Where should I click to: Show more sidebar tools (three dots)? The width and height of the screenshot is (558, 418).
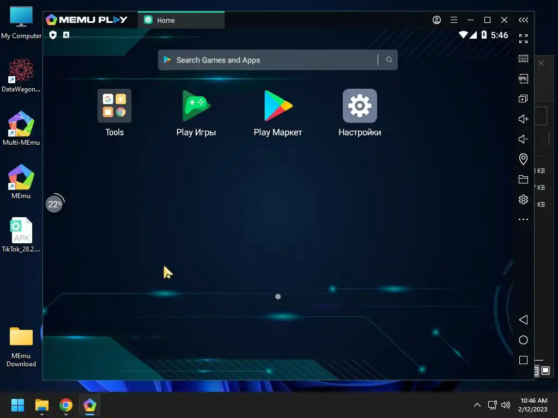523,219
